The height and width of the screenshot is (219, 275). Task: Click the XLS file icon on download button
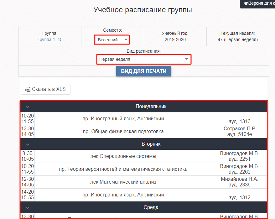click(x=28, y=89)
